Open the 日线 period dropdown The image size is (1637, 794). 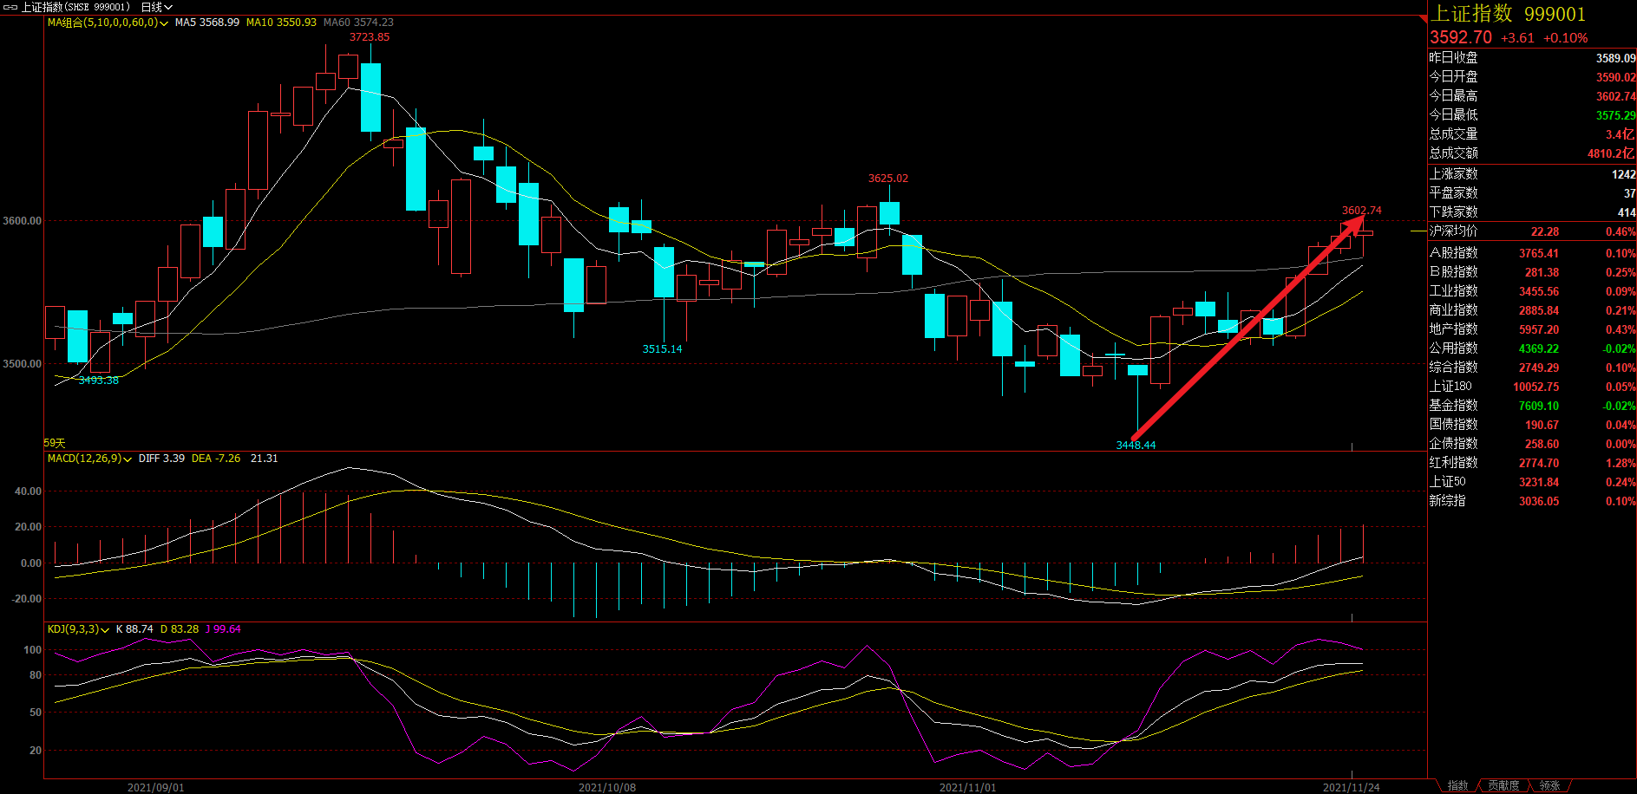pos(156,7)
